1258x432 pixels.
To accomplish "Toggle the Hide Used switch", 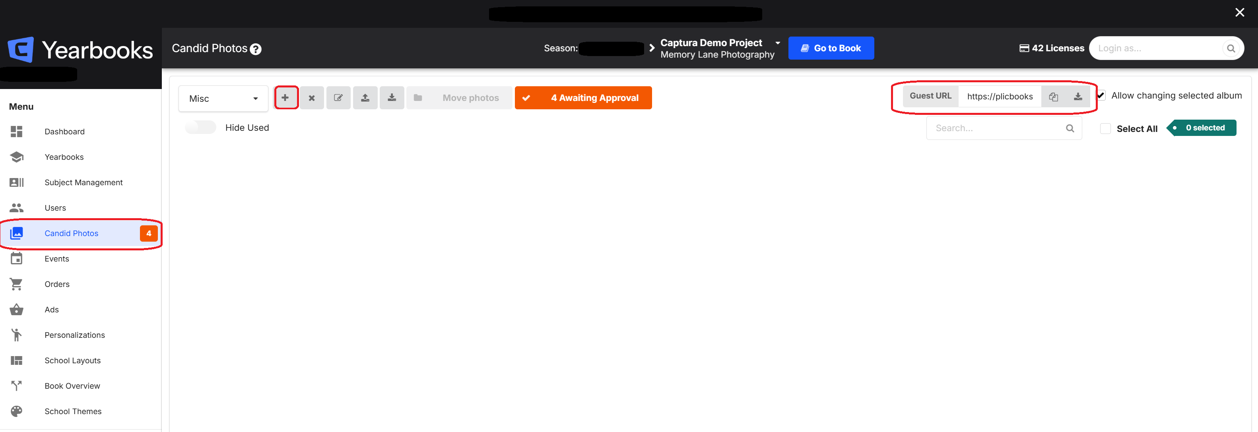I will (201, 128).
